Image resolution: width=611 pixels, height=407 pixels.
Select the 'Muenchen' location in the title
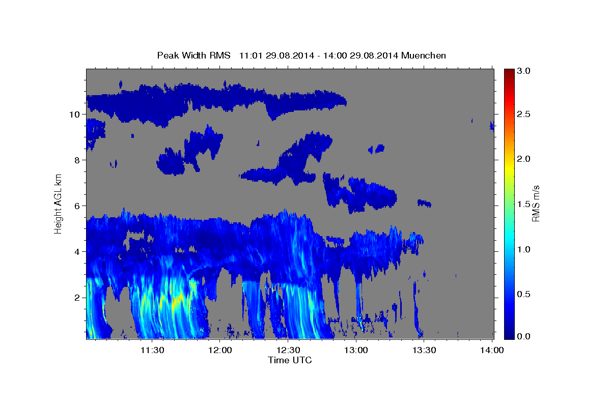click(424, 55)
